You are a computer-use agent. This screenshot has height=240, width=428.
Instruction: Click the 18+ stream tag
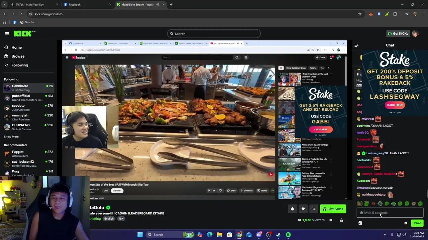tap(121, 219)
